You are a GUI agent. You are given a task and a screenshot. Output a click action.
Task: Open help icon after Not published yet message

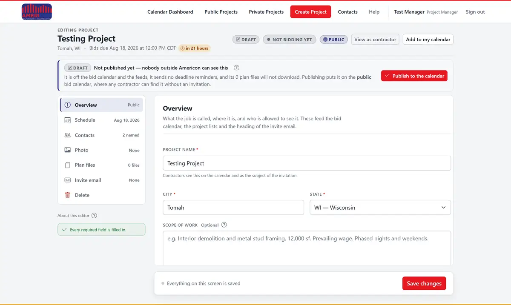click(x=236, y=68)
